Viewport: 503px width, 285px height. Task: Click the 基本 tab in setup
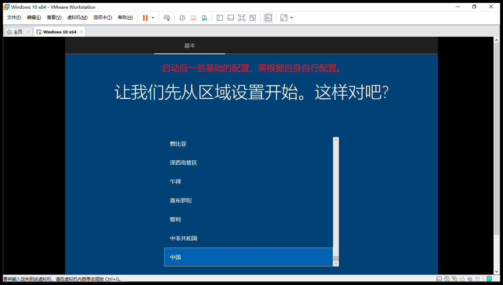click(190, 46)
